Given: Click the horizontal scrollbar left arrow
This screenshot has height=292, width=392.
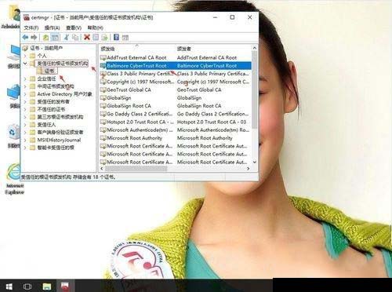Looking at the screenshot, I should 102,169.
